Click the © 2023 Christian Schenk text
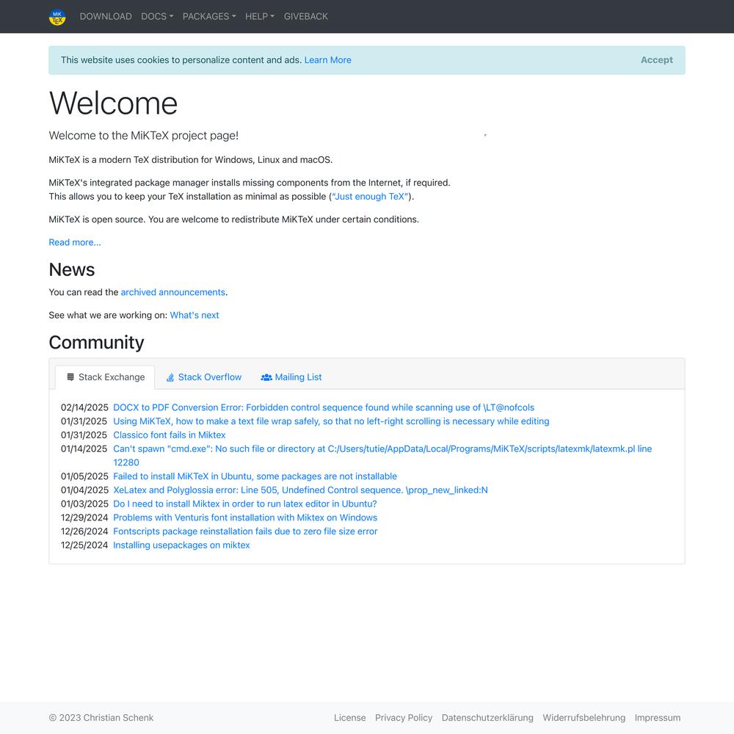 click(101, 718)
